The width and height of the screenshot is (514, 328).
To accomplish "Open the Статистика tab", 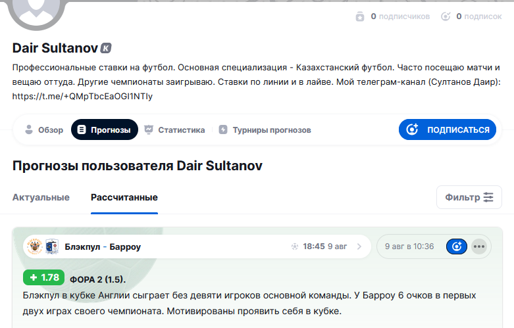I will pyautogui.click(x=174, y=130).
